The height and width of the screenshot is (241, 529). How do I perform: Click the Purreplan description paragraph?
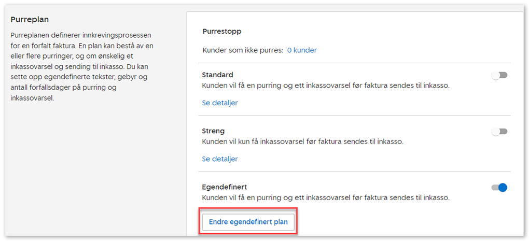coord(81,66)
